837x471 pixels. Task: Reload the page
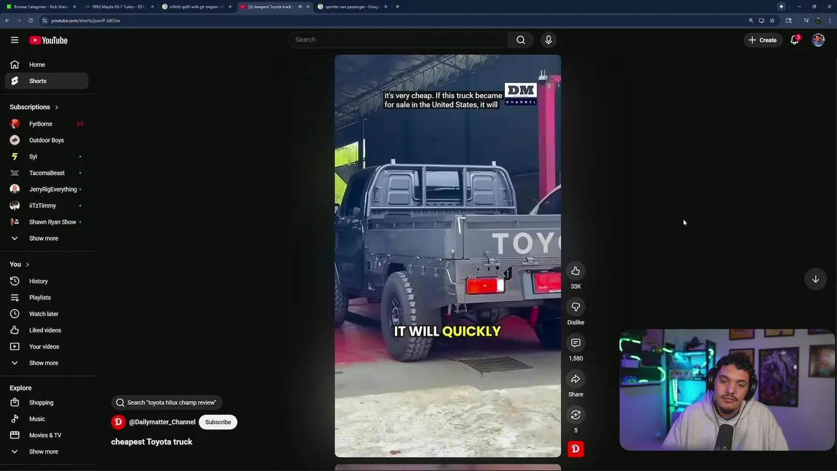30,20
